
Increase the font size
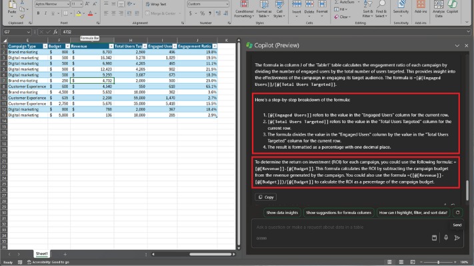click(x=87, y=4)
